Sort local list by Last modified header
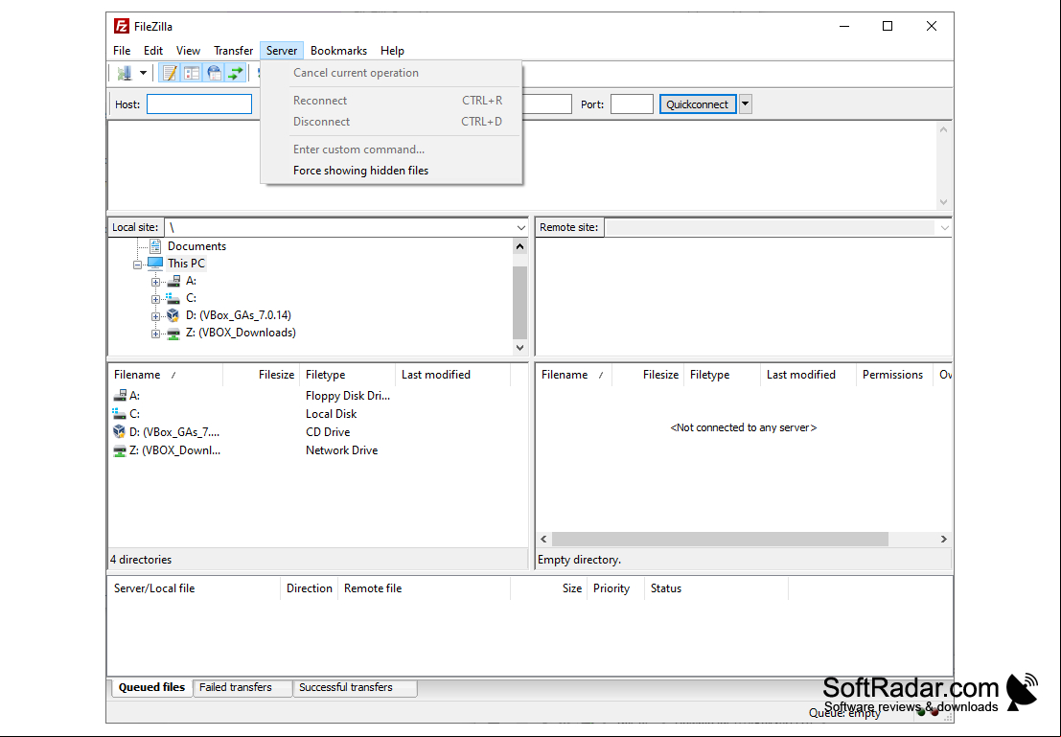Viewport: 1061px width, 737px height. coord(452,375)
